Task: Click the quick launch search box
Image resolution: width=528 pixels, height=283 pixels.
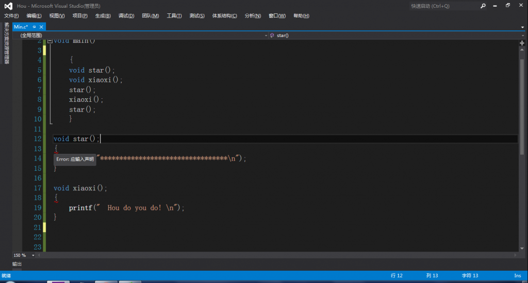Action: tap(444, 6)
